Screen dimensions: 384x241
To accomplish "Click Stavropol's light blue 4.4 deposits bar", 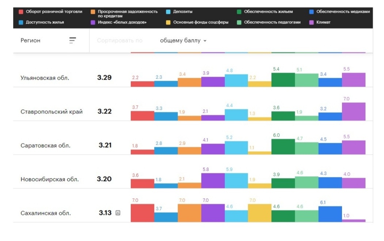I will click(236, 115).
